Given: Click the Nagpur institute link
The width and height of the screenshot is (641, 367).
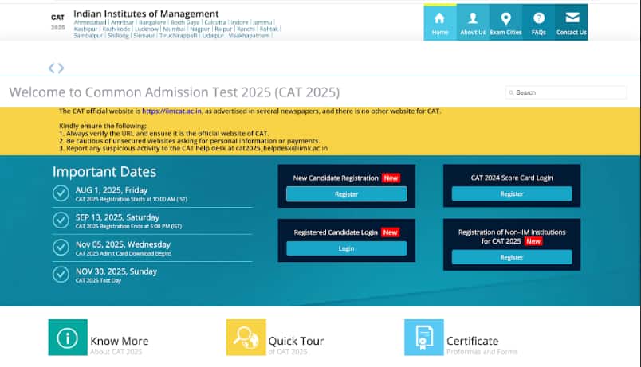Looking at the screenshot, I should [200, 29].
